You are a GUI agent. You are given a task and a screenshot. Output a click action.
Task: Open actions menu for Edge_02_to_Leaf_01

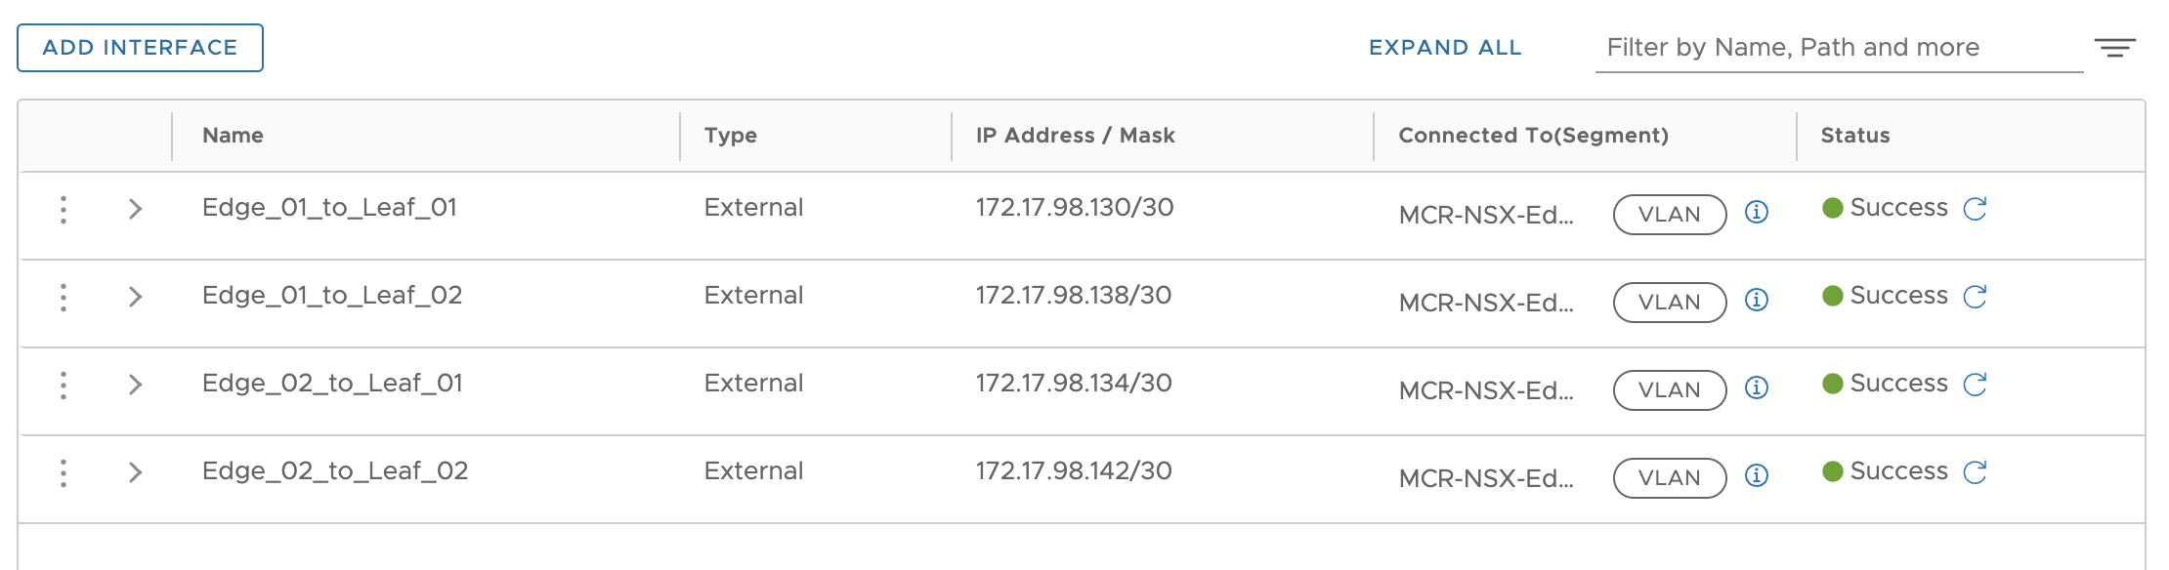64,385
